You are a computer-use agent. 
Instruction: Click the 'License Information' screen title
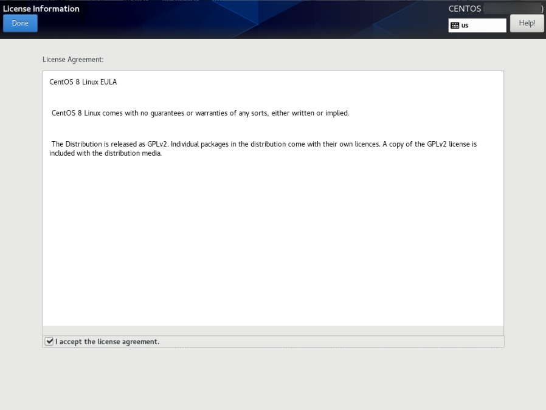point(41,9)
